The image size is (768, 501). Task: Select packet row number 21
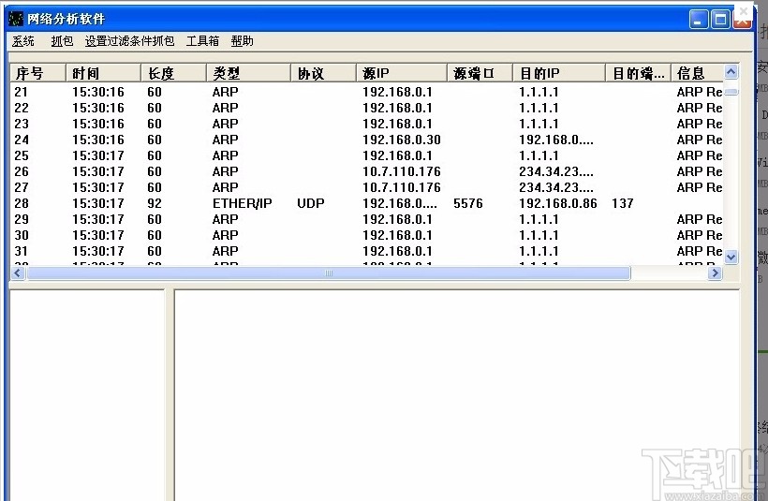pyautogui.click(x=367, y=92)
